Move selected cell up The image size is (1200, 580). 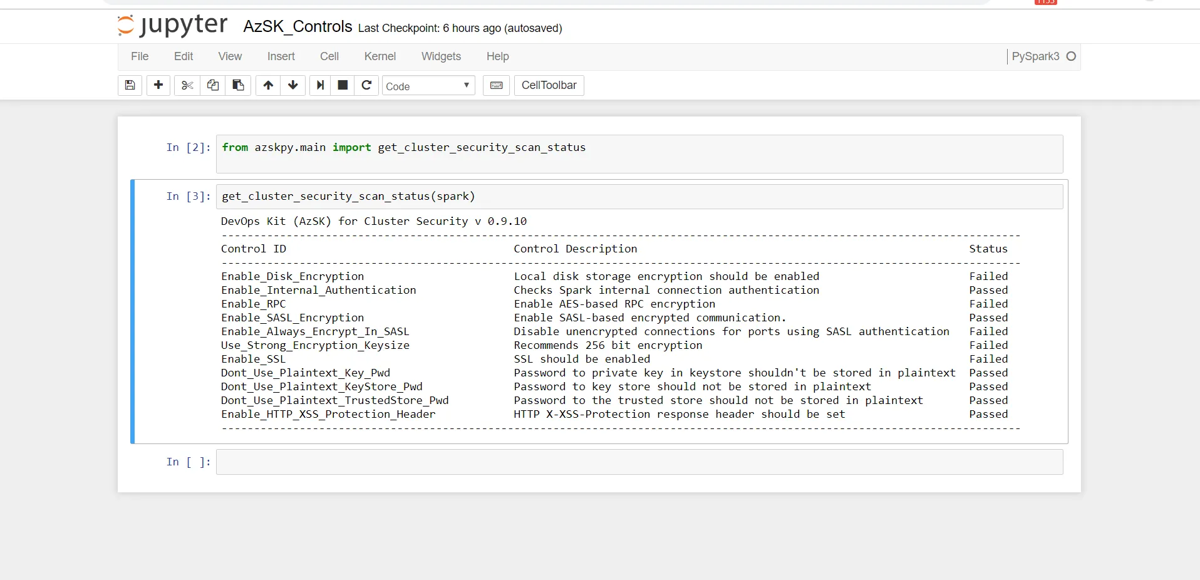coord(268,85)
